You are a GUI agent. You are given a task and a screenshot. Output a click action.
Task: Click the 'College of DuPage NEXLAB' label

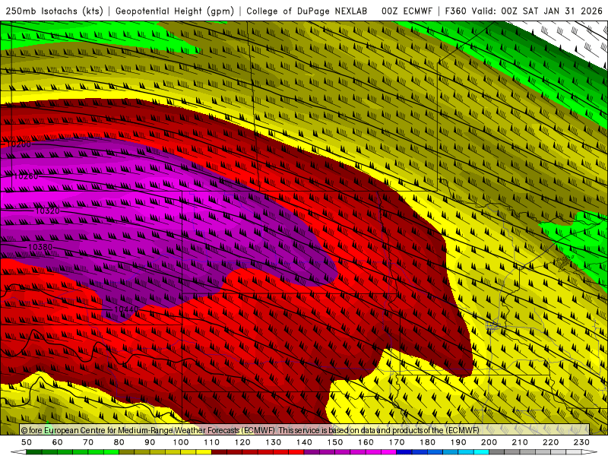point(307,11)
